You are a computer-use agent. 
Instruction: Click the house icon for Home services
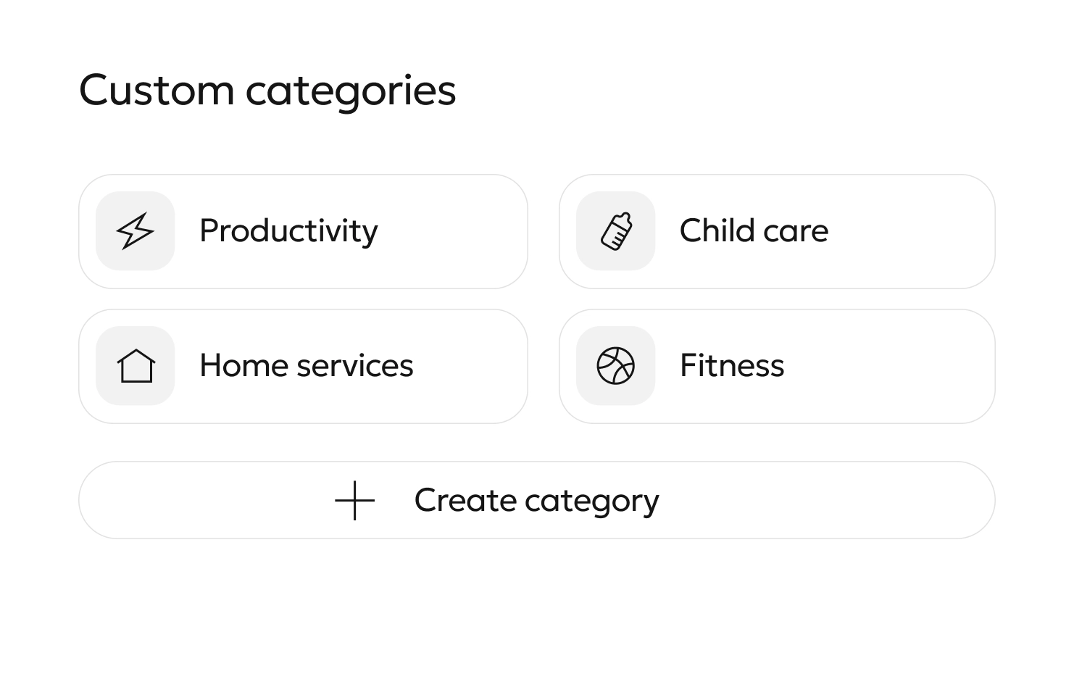tap(136, 365)
